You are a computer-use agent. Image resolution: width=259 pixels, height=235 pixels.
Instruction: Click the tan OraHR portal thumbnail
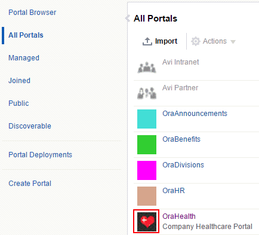[147, 196]
